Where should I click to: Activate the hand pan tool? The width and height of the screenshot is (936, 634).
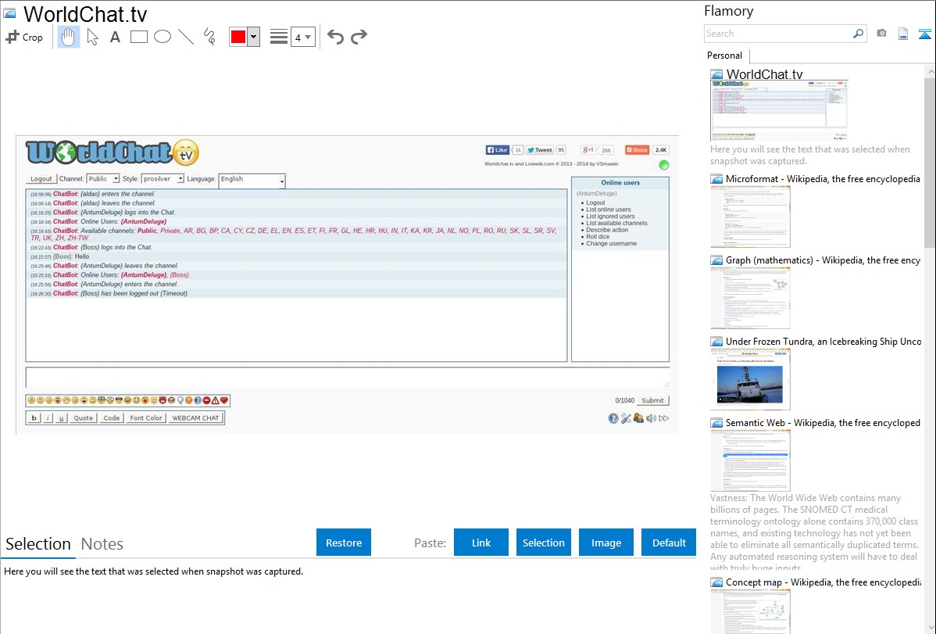click(68, 37)
